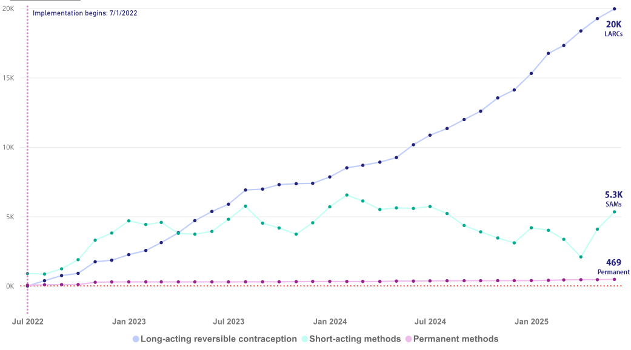
Task: Click the final permanent methods data point
Action: [614, 279]
